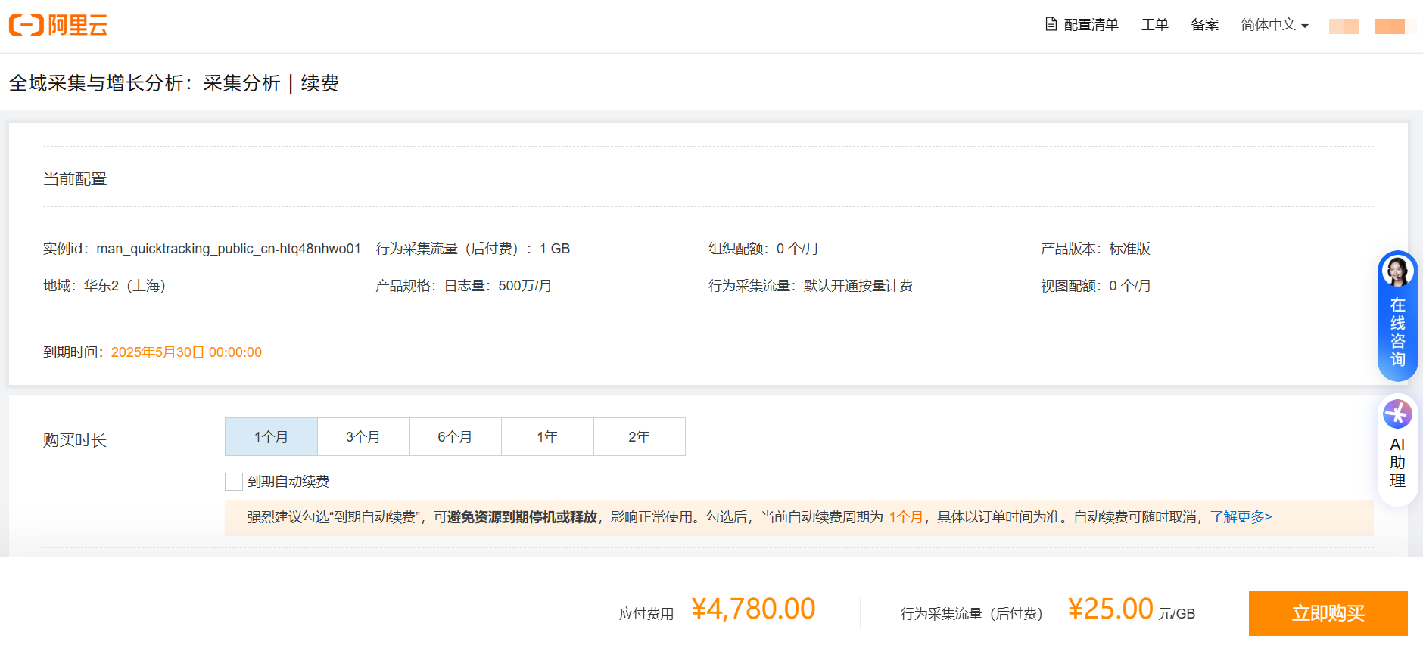Image resolution: width=1423 pixels, height=648 pixels.
Task: Click the AI 助理 label text
Action: [1397, 462]
